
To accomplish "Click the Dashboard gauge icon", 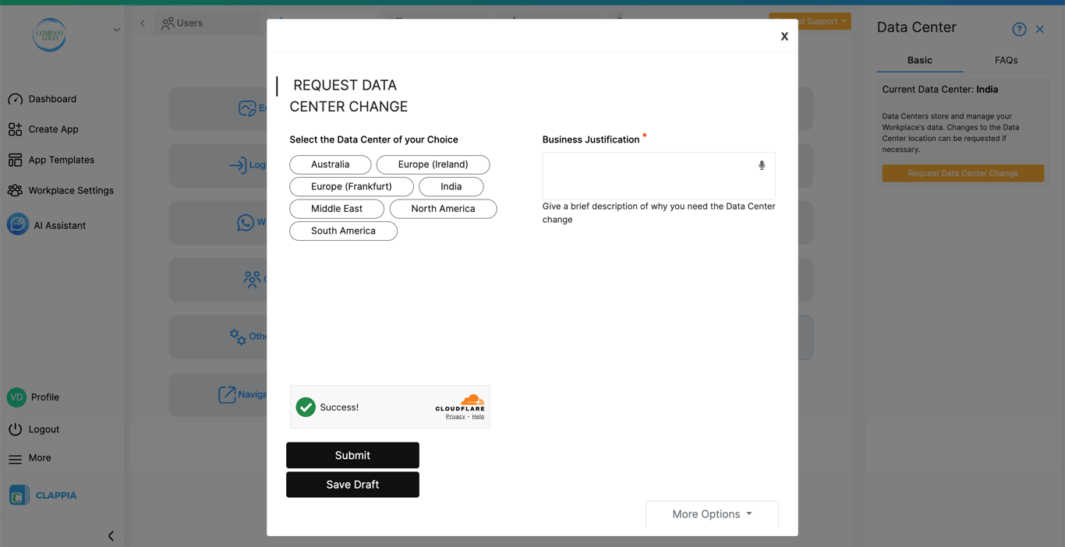I will pos(15,99).
